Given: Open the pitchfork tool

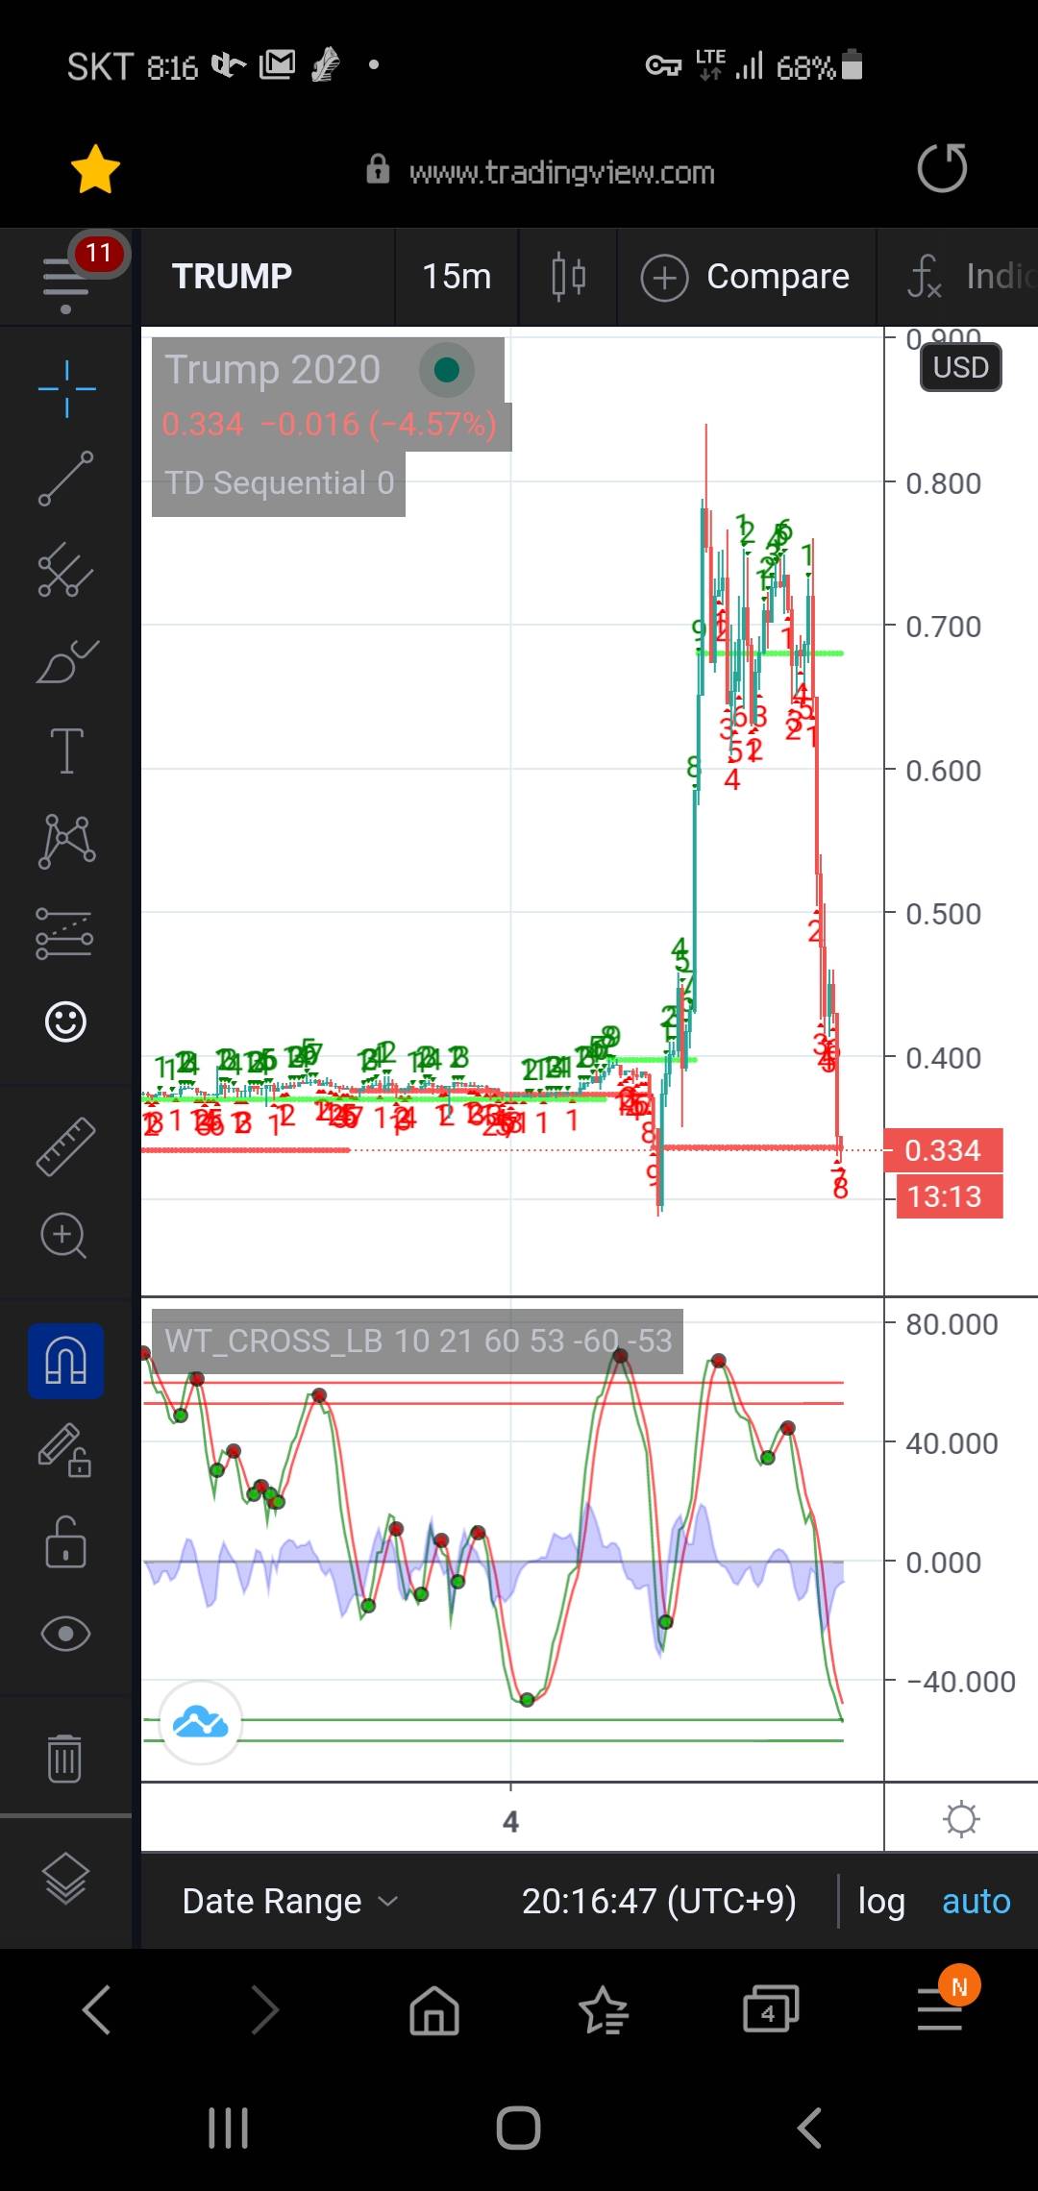Looking at the screenshot, I should [66, 570].
